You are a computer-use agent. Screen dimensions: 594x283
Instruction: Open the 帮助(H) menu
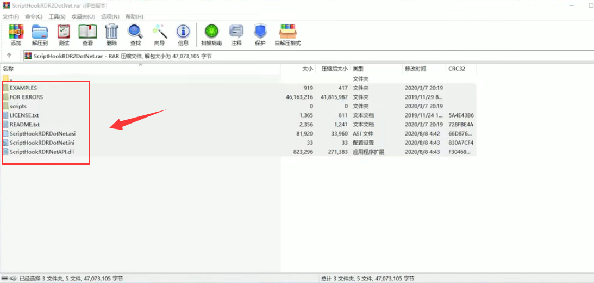coord(134,17)
